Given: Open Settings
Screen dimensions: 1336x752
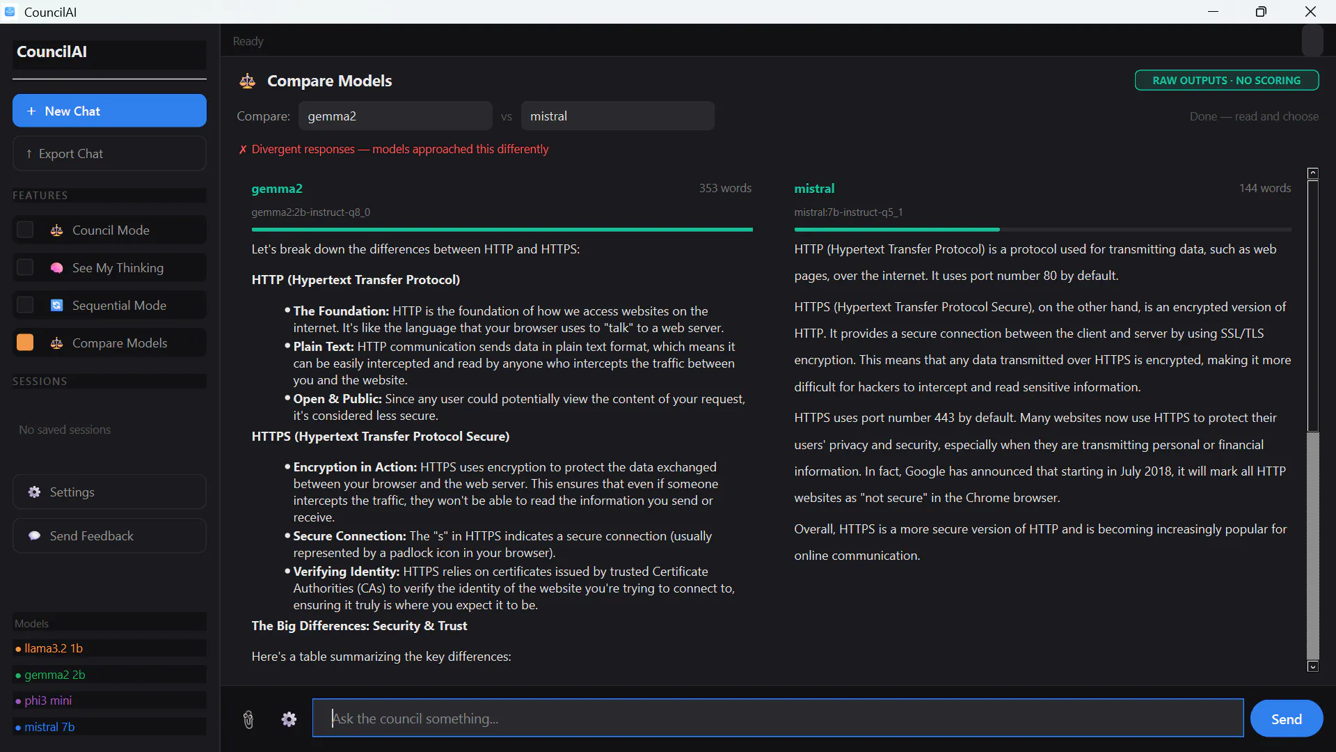Looking at the screenshot, I should coord(109,492).
